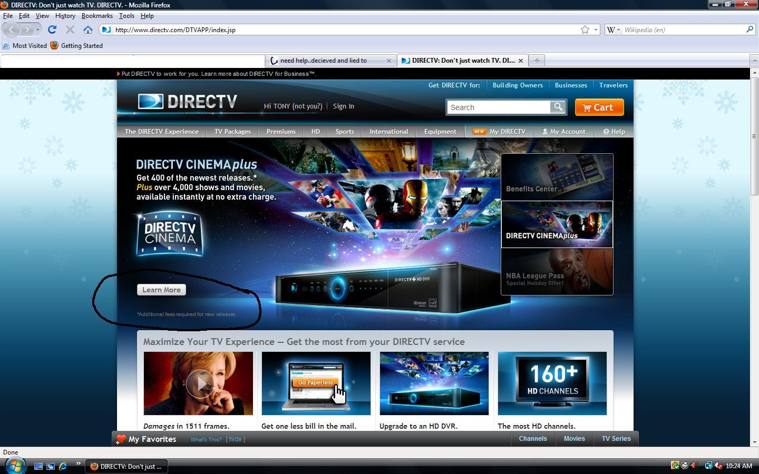The width and height of the screenshot is (759, 474).
Task: Open the DIRECTV Help nav item
Action: point(614,132)
